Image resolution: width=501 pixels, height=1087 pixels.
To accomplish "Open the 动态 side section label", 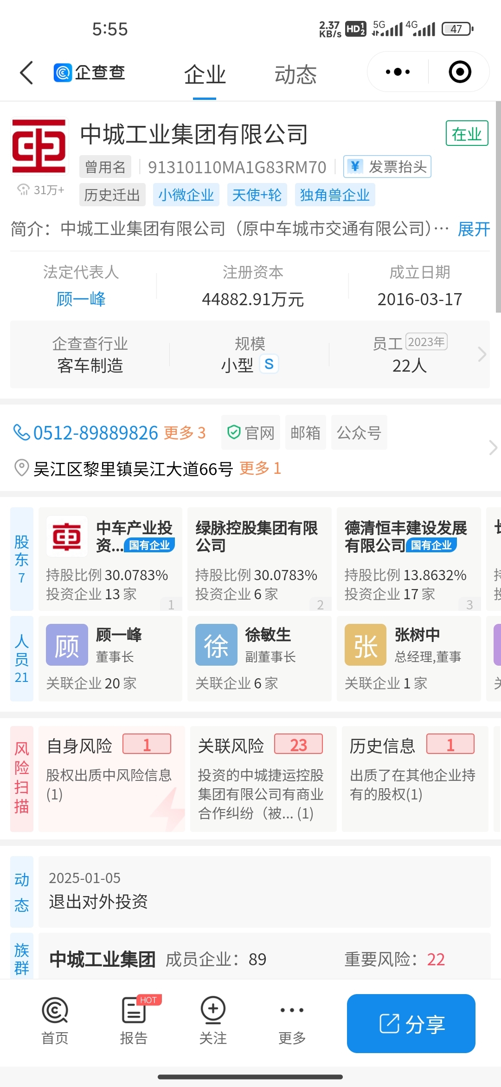I will [x=22, y=892].
